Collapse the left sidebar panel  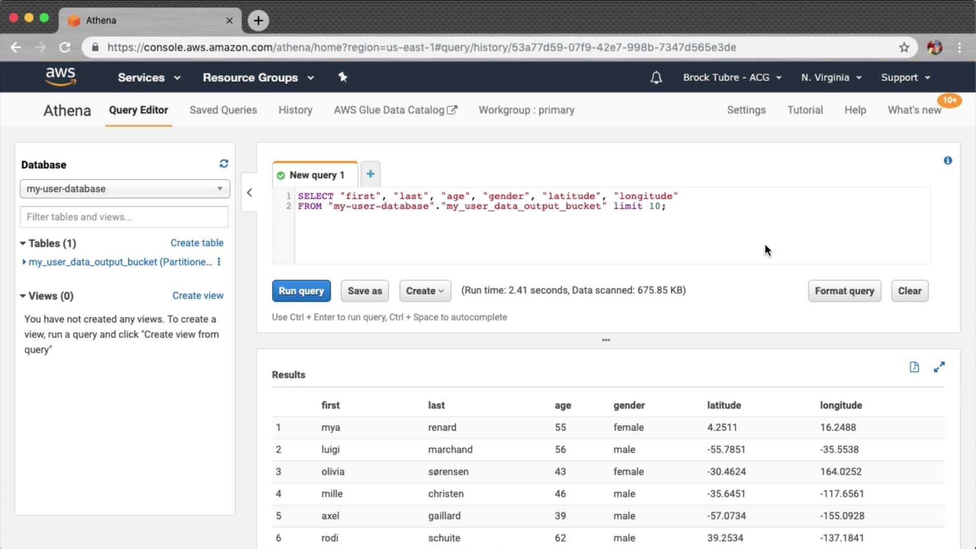[249, 193]
